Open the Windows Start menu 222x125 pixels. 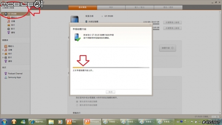[x=4, y=122]
